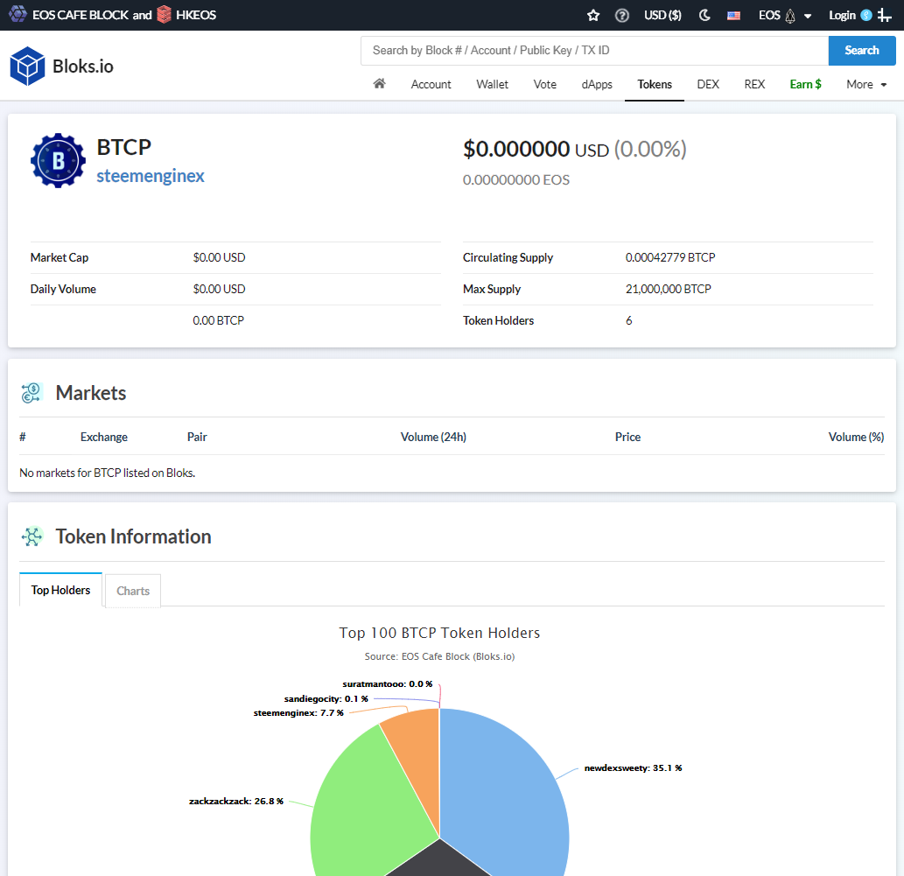Image resolution: width=904 pixels, height=876 pixels.
Task: Toggle dark mode moon icon
Action: click(704, 16)
